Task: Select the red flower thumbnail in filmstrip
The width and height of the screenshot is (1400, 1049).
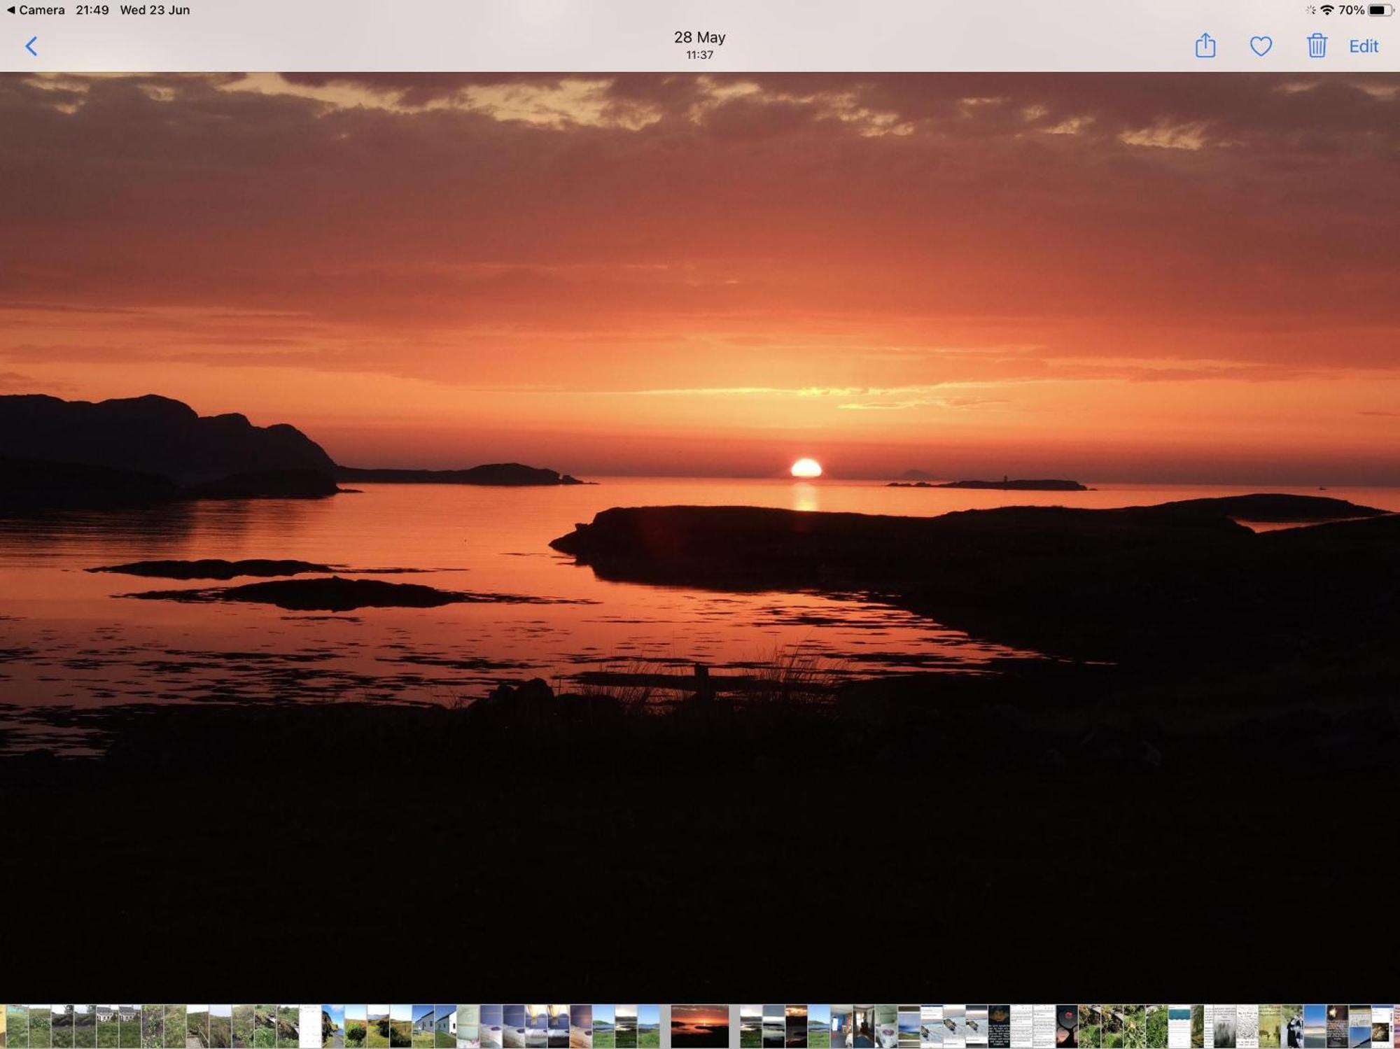Action: coord(1067,1027)
